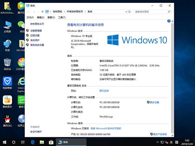Select 2345 desktop icon
Screen dimensions: 195x146
pos(20,64)
